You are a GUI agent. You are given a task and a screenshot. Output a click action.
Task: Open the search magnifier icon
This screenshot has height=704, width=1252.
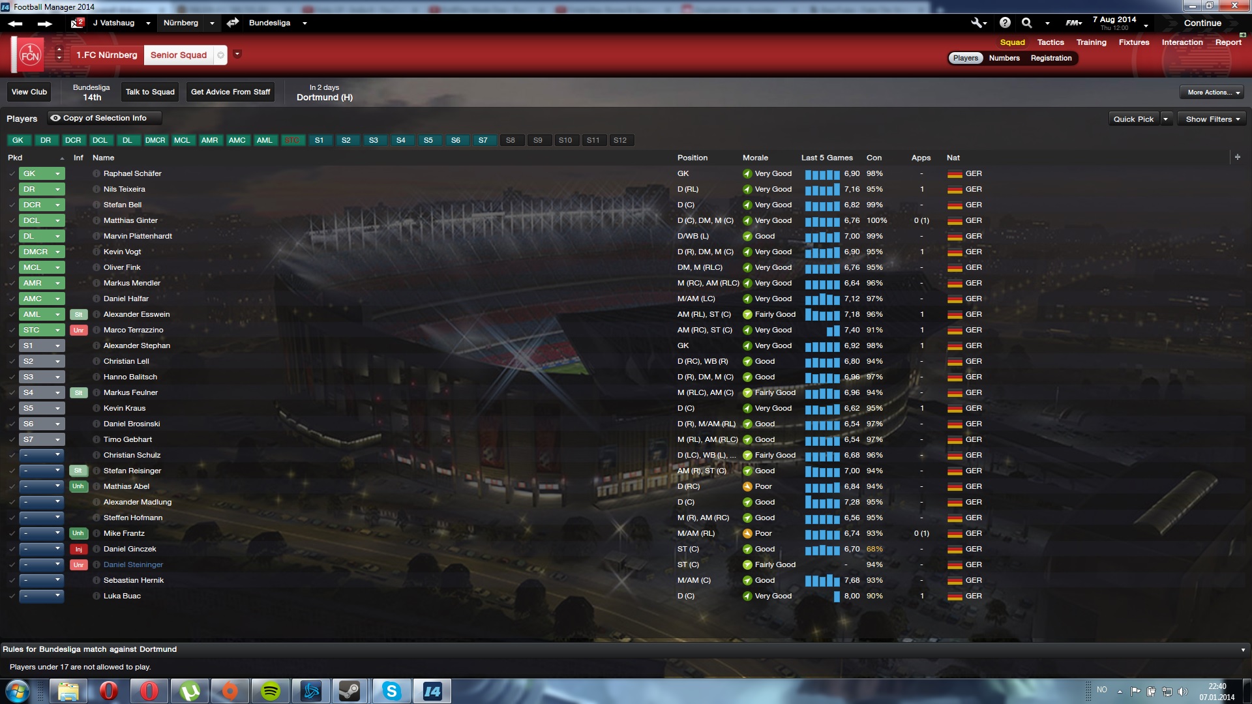click(1026, 23)
